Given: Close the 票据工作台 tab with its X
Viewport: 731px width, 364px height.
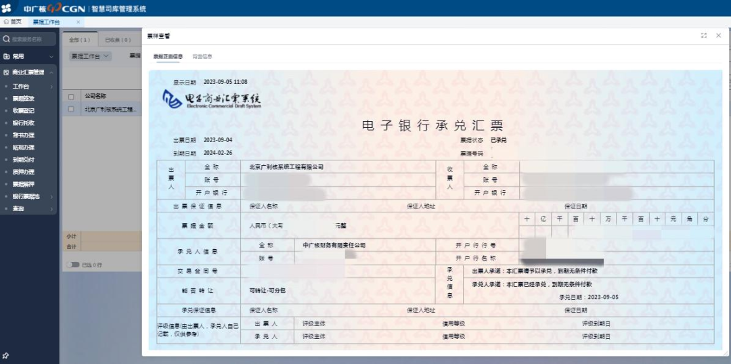Looking at the screenshot, I should click(78, 22).
